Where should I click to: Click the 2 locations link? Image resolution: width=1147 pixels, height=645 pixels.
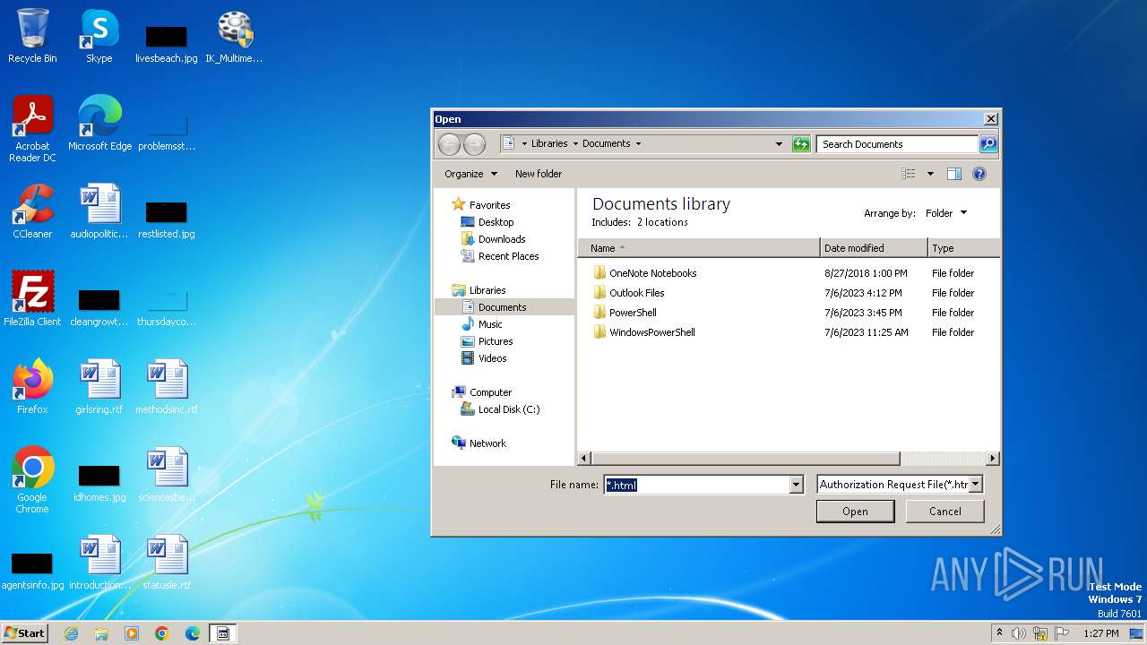coord(662,222)
